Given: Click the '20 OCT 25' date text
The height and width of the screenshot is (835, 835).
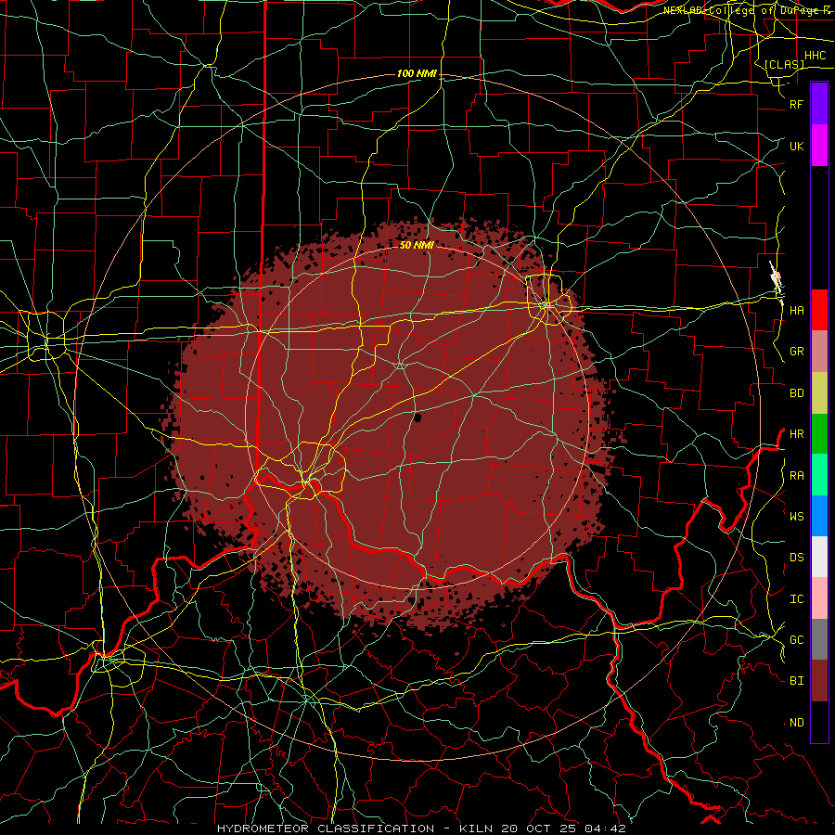Looking at the screenshot, I should click(538, 829).
